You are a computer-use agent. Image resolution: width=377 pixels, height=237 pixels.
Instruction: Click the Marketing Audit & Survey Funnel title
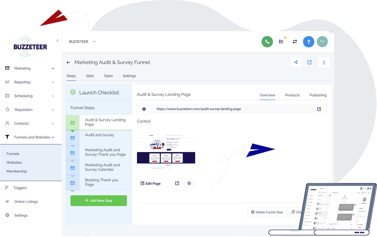(112, 62)
